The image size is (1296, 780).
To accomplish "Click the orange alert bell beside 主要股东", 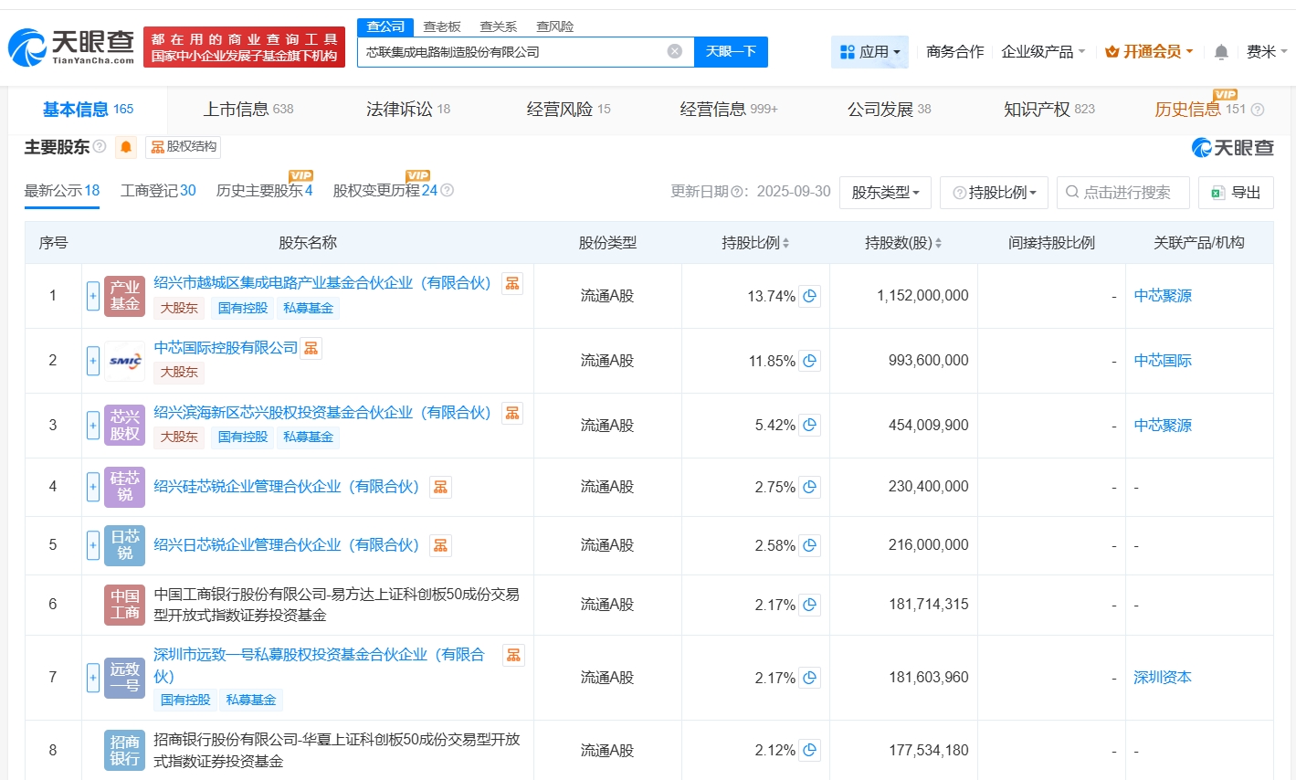I will click(x=126, y=147).
